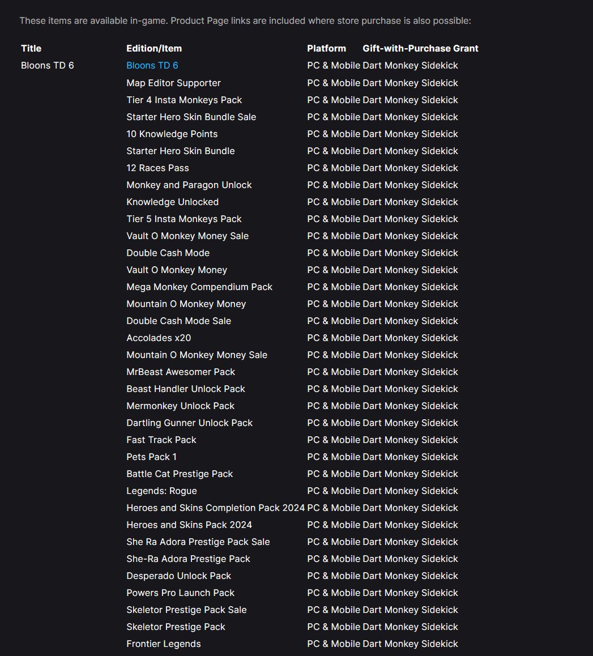Click 'PC & Mobile' in Map Editor Supporter row
Viewport: 593px width, 656px height.
pos(333,83)
